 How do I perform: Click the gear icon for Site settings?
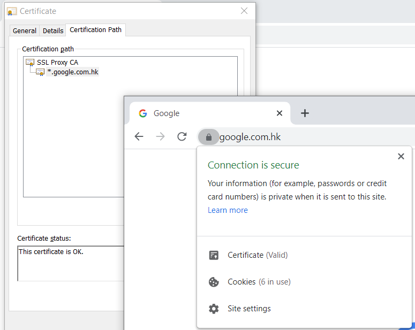pyautogui.click(x=214, y=309)
